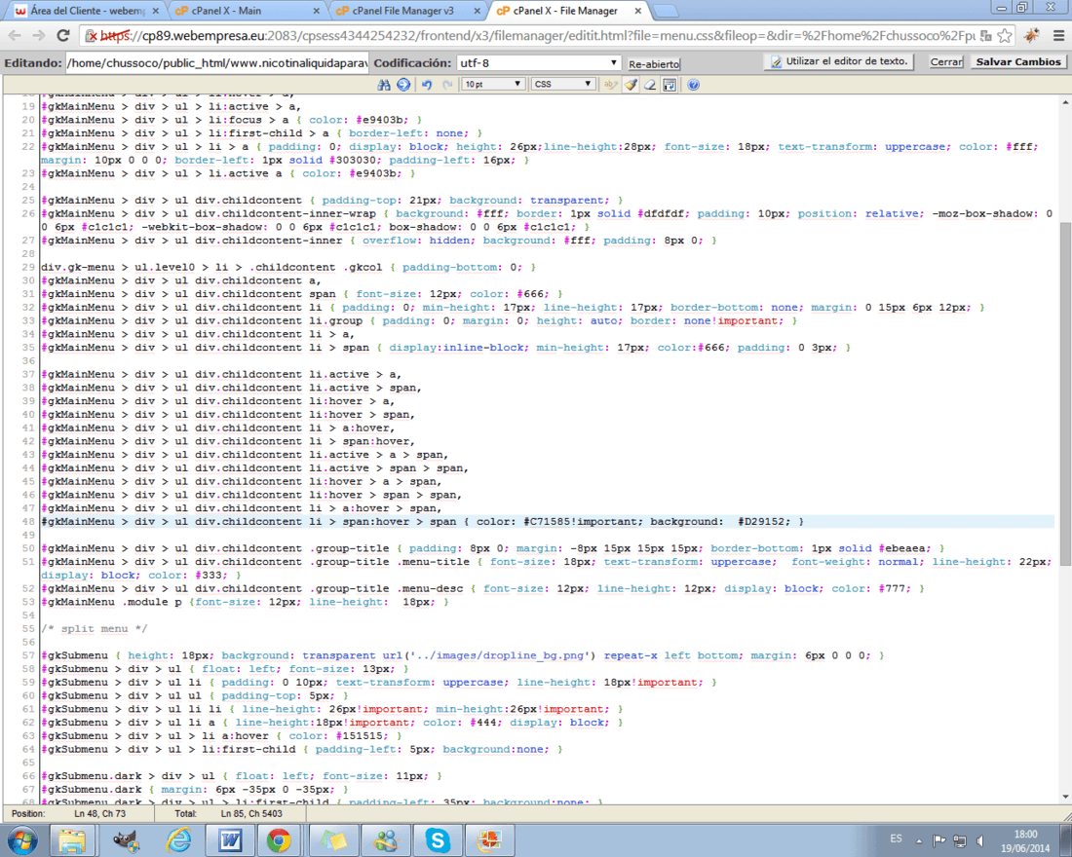Show hidden system tray icons
Viewport: 1072px width, 857px height.
pos(919,840)
